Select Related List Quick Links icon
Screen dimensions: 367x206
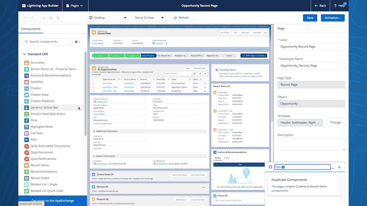tap(26, 191)
